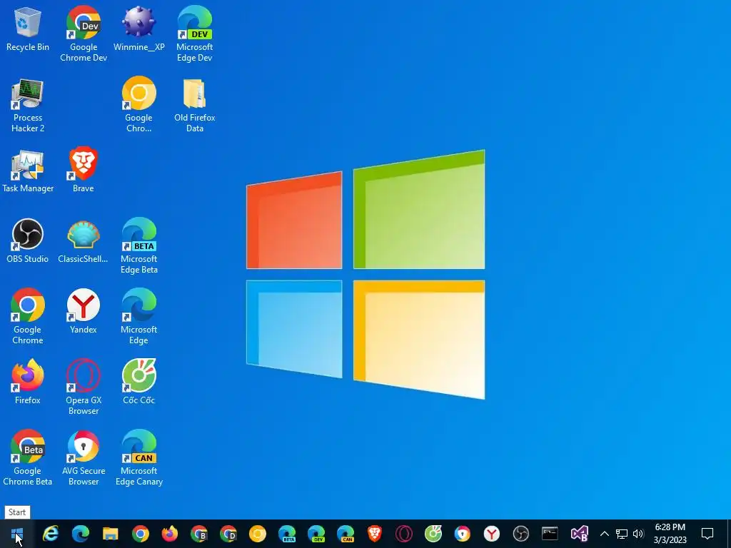Launch Chrome Dev from the taskbar
The height and width of the screenshot is (548, 731).
point(228,534)
